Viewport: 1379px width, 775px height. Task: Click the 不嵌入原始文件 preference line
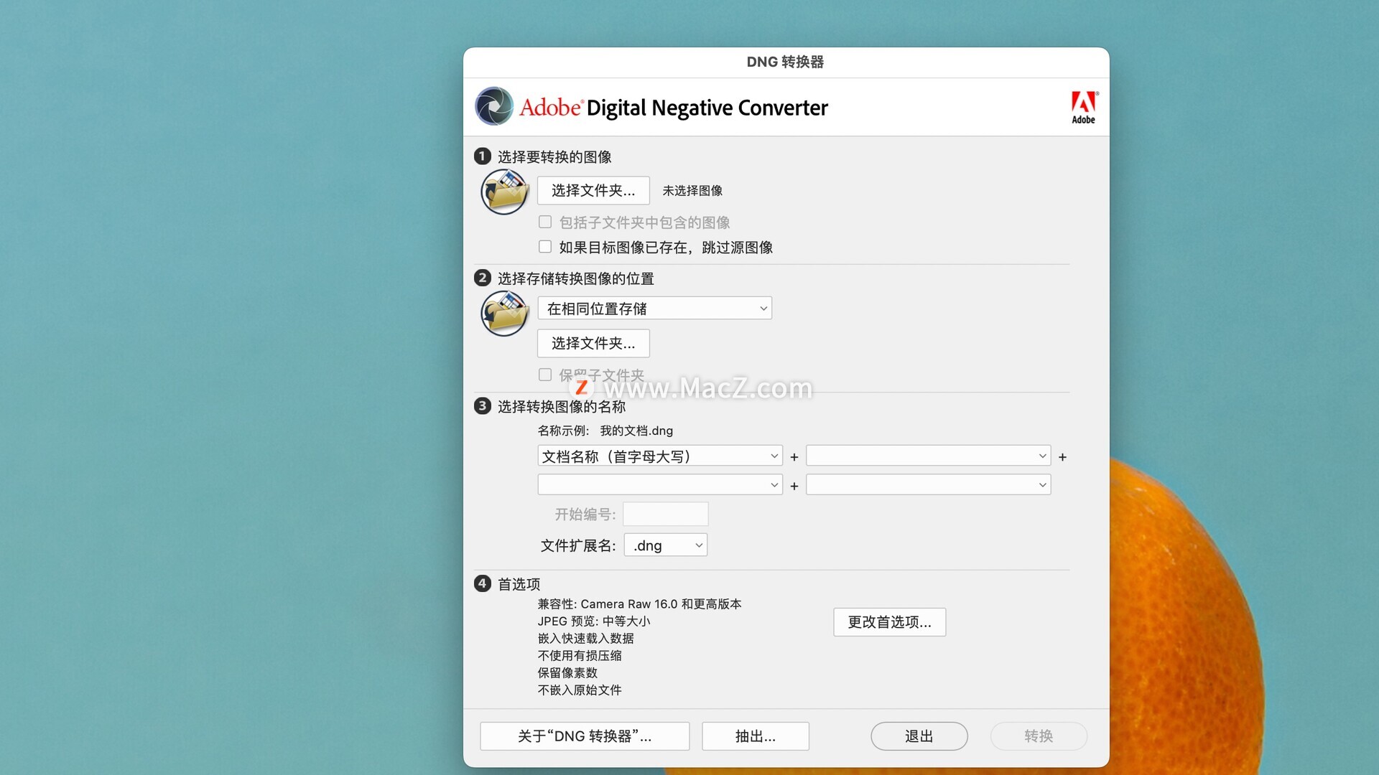(580, 690)
